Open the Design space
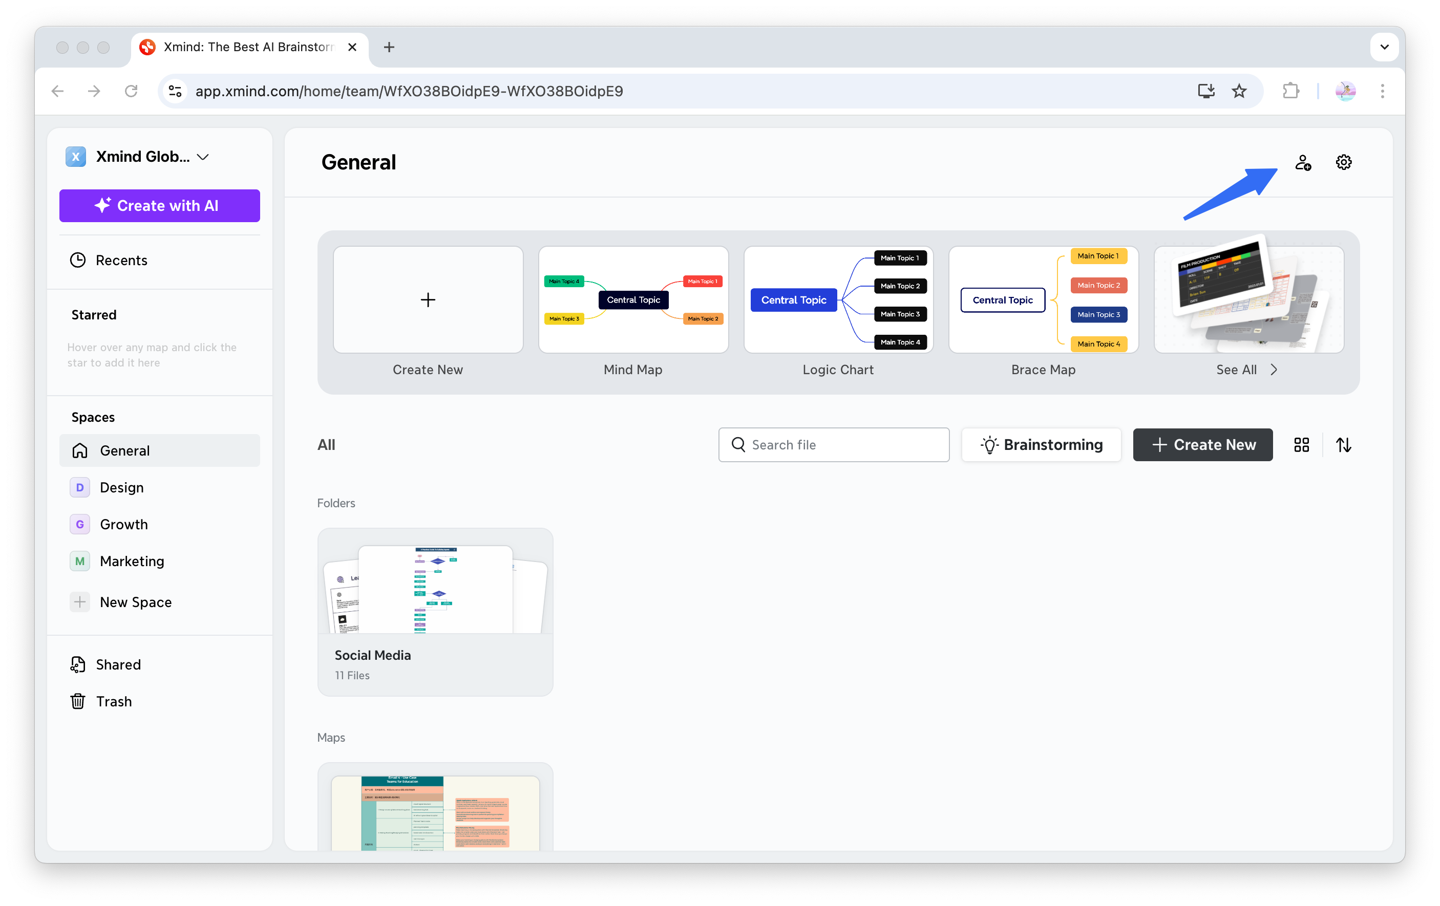Screen dimensions: 1440x906 tap(159, 488)
